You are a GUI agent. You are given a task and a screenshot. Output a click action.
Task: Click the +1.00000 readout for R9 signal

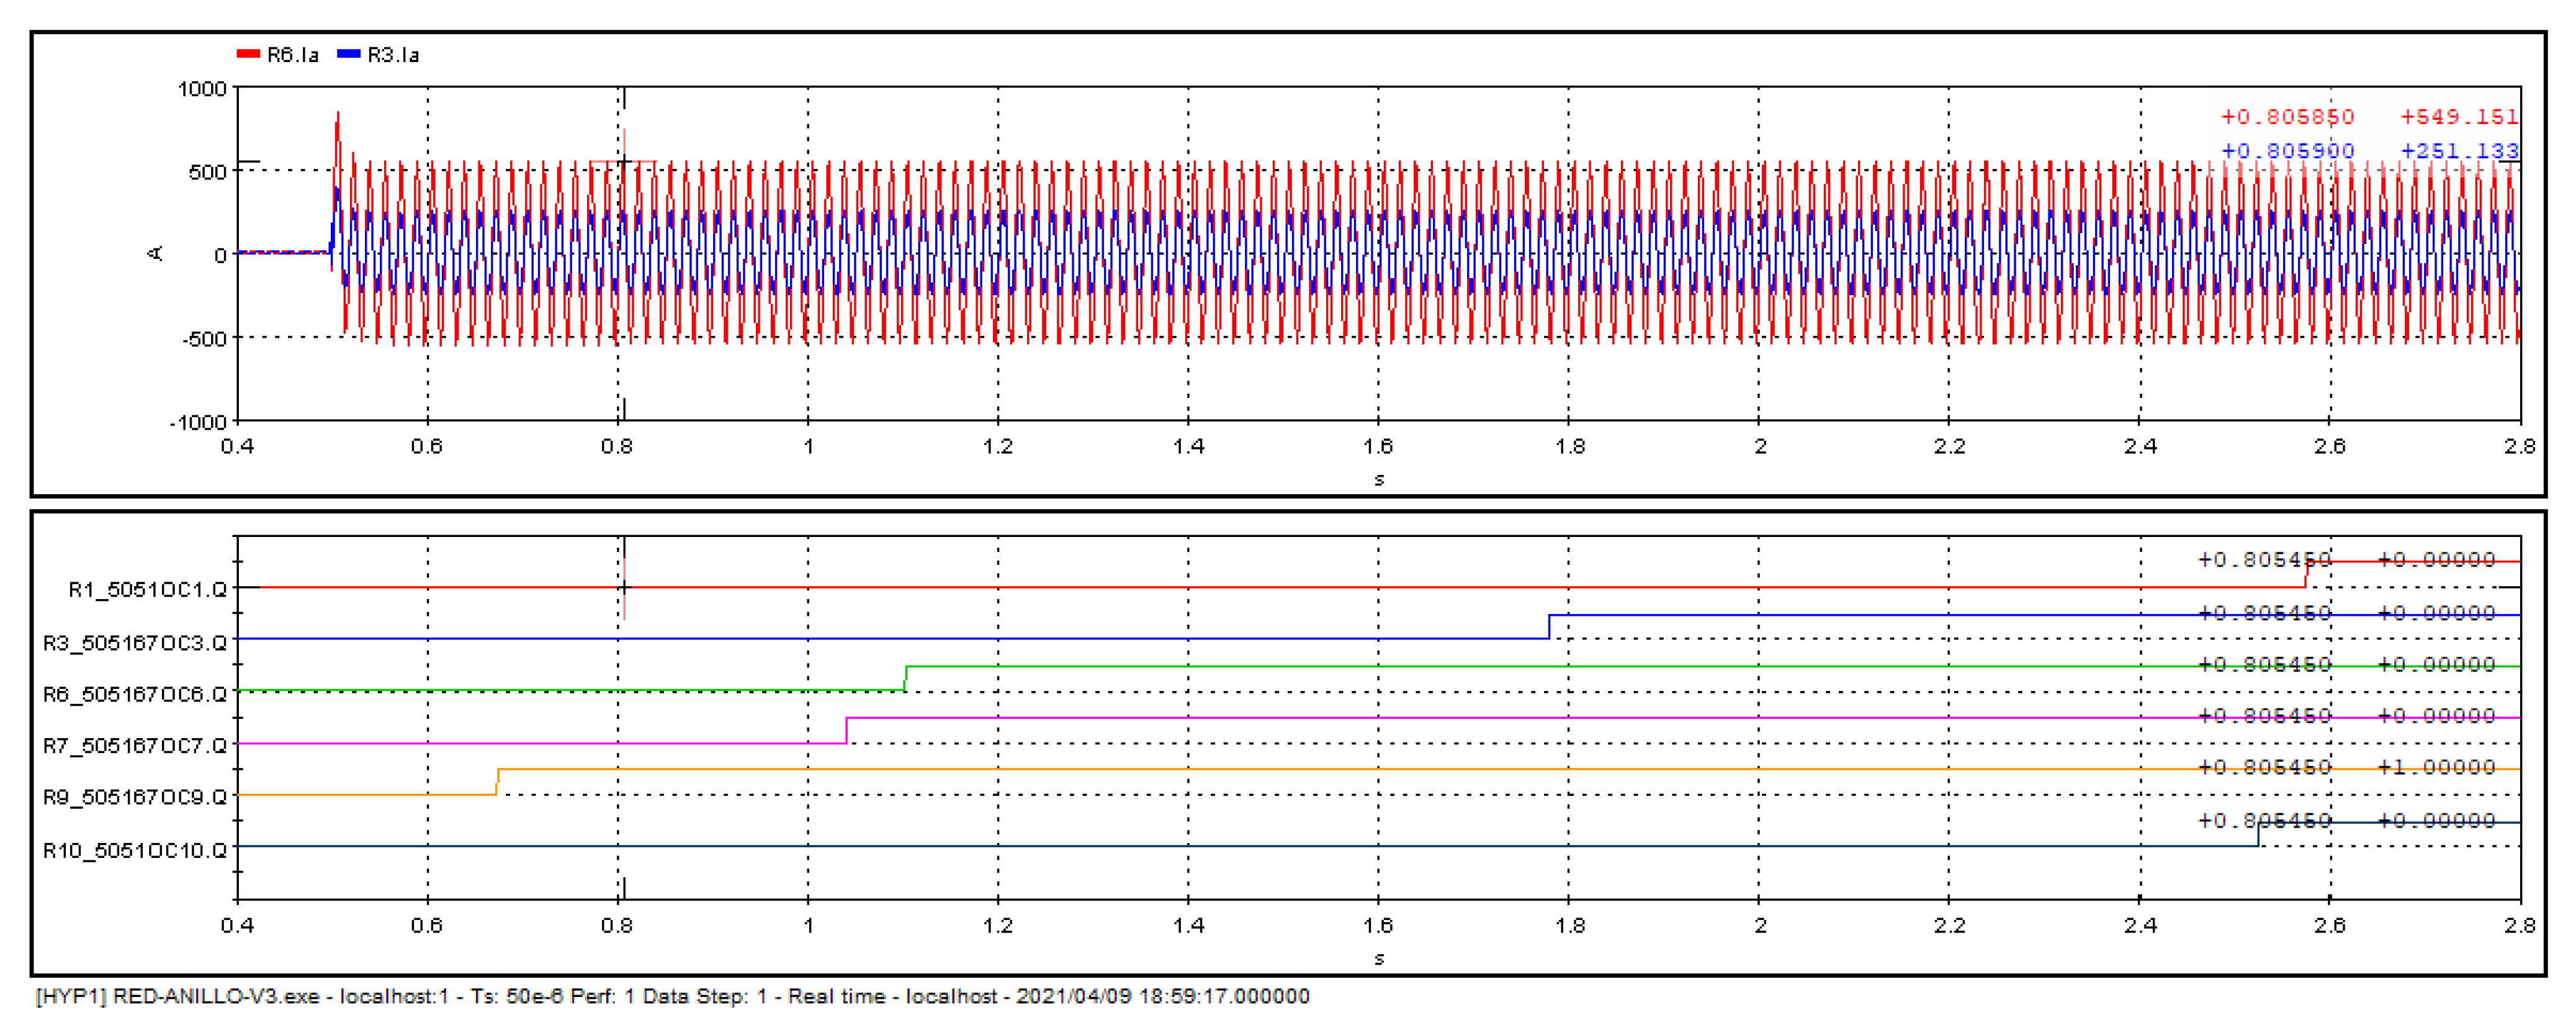[2436, 767]
